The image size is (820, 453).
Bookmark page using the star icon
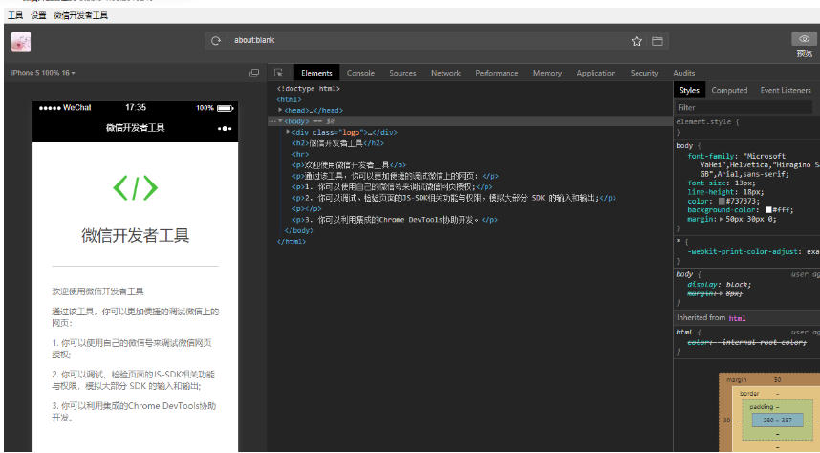tap(637, 41)
